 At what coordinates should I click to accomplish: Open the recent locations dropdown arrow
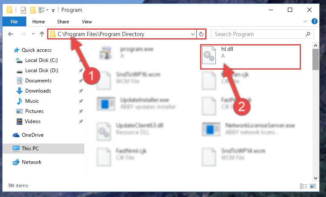pyautogui.click(x=33, y=34)
